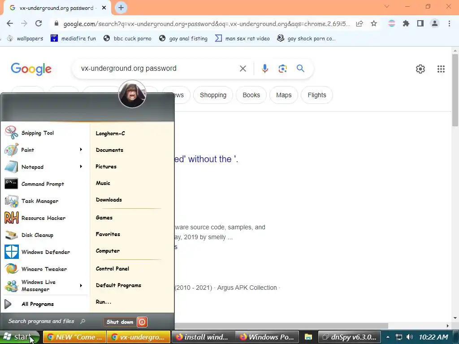Open Chrome profile avatar menu
The height and width of the screenshot is (344, 459).
435,23
